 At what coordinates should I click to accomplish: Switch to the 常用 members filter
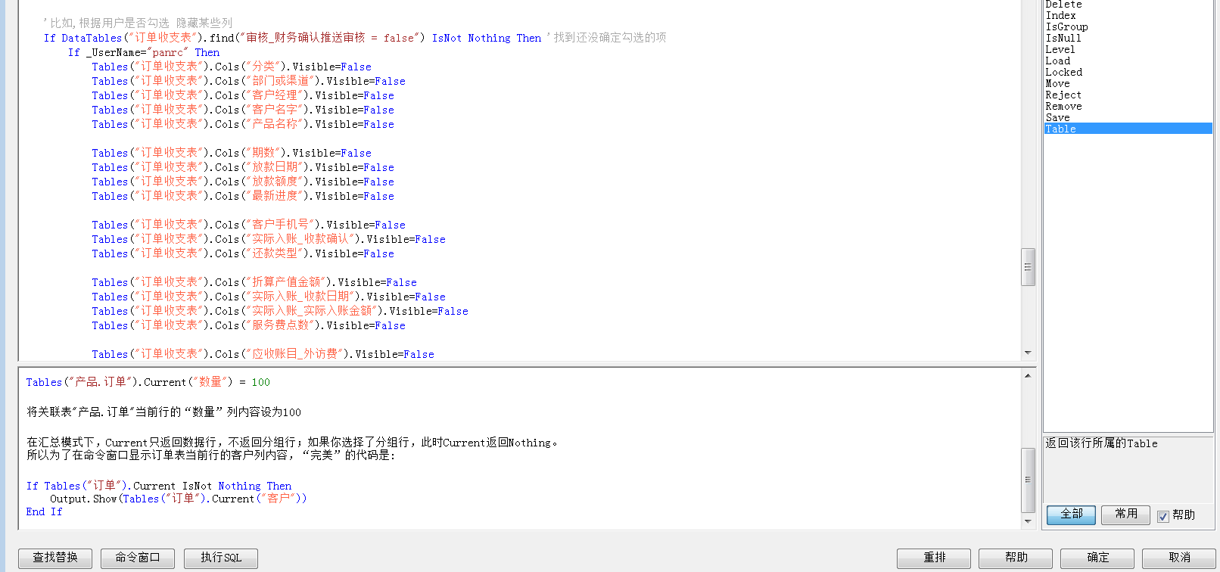[x=1125, y=514]
